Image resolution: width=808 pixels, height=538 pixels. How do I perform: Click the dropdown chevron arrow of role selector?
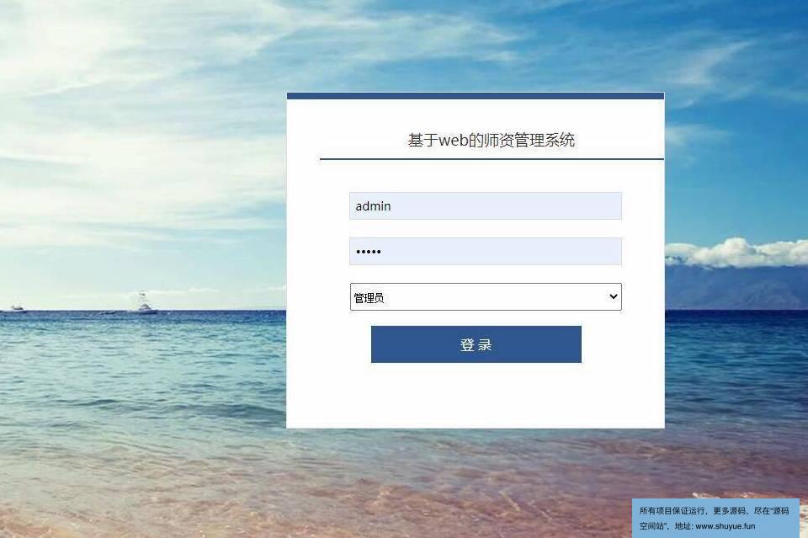click(614, 296)
